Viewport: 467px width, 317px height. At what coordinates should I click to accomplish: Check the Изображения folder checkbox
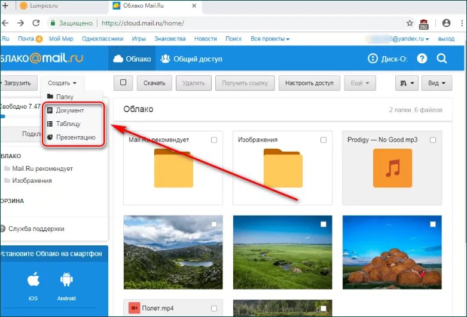pyautogui.click(x=323, y=140)
